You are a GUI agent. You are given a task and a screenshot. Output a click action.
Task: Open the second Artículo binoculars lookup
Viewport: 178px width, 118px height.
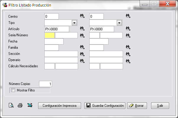tap(128, 29)
